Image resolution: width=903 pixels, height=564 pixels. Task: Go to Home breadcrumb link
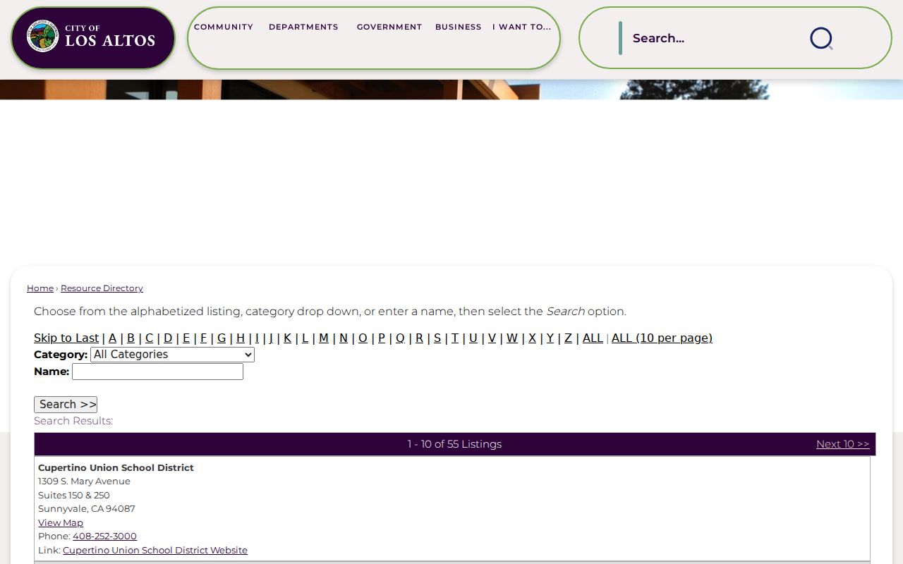(40, 288)
